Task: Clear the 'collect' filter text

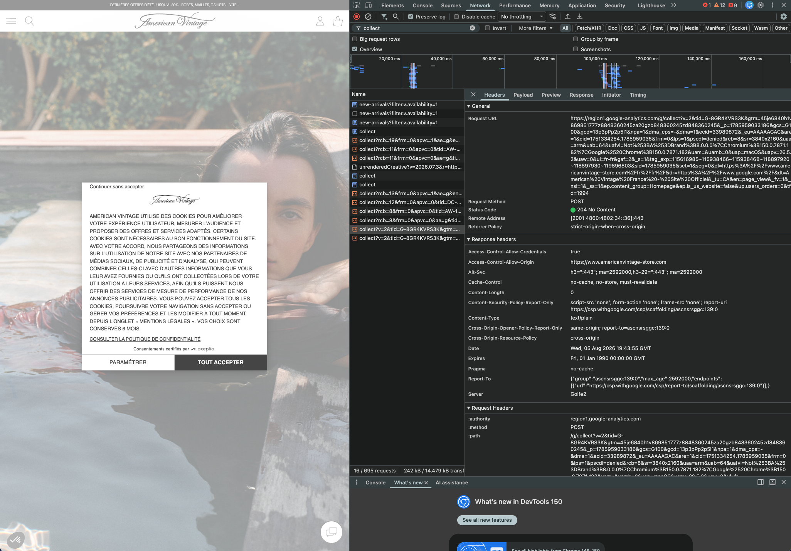Action: 472,28
